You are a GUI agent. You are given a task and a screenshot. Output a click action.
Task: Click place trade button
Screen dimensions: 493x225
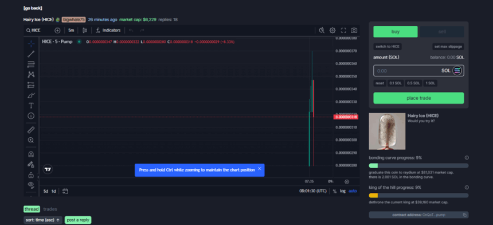(418, 98)
